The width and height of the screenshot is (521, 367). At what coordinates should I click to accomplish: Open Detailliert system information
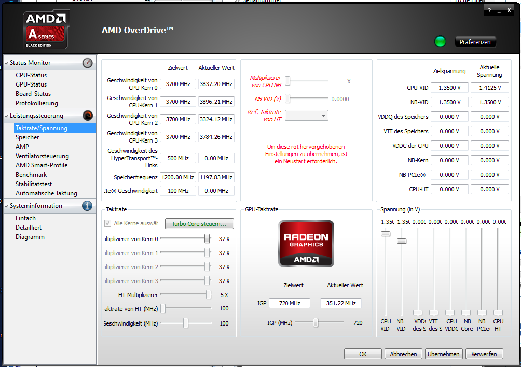click(29, 227)
